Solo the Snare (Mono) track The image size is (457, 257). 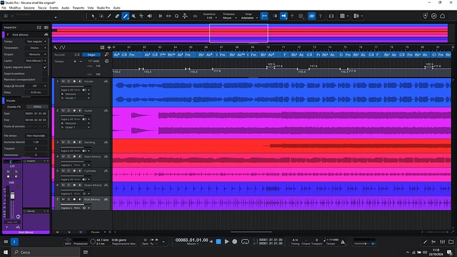point(68,185)
